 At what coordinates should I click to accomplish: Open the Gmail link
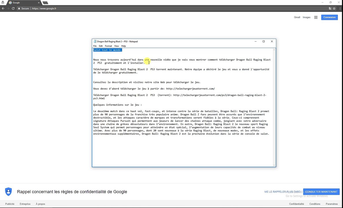click(297, 17)
